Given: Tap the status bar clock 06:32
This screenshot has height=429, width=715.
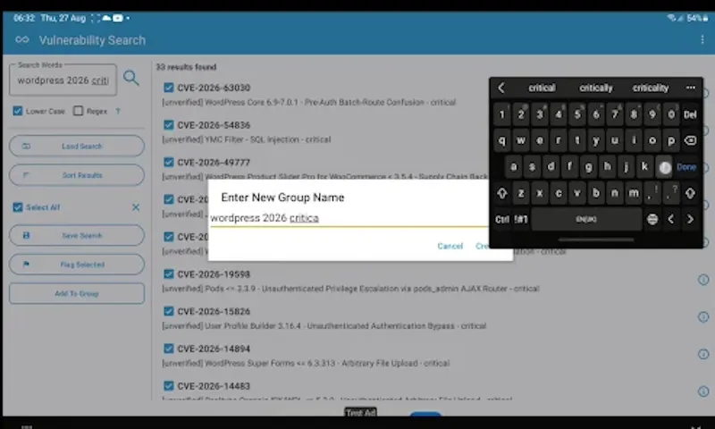Looking at the screenshot, I should pyautogui.click(x=24, y=18).
